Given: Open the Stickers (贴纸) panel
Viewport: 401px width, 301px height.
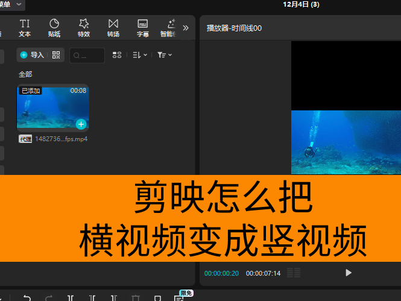Looking at the screenshot, I should (x=54, y=28).
